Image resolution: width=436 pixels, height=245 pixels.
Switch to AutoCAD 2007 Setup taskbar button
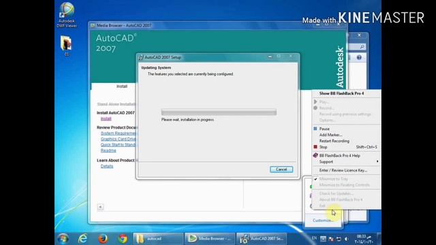[262, 239]
